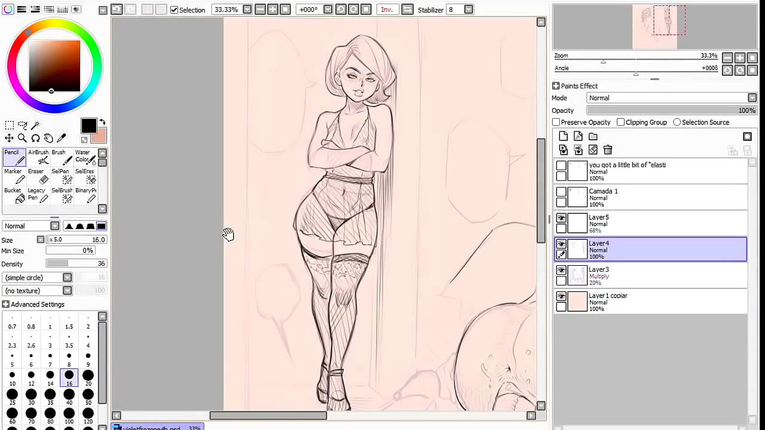Delete the selected layer via trash icon
This screenshot has height=430, width=765.
click(x=608, y=149)
